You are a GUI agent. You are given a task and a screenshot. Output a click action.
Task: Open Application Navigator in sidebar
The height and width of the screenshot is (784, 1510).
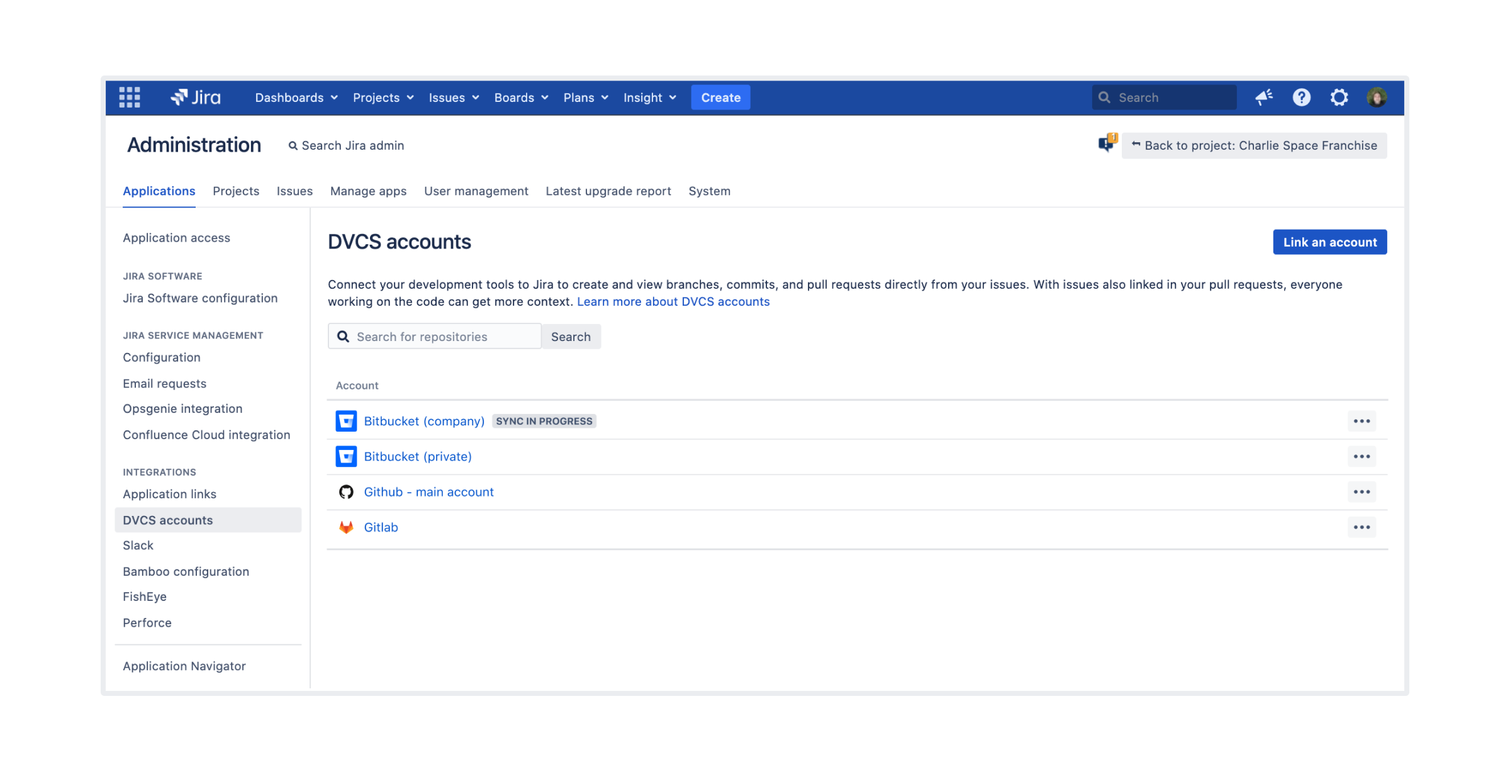[x=184, y=666]
